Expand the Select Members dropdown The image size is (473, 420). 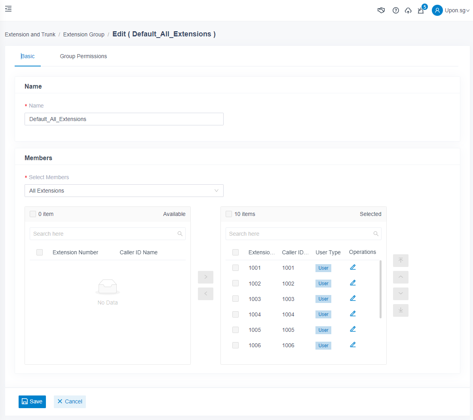click(x=124, y=191)
